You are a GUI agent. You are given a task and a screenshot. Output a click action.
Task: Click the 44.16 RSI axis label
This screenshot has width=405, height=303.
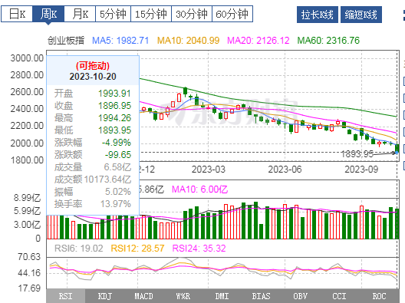pyautogui.click(x=29, y=273)
